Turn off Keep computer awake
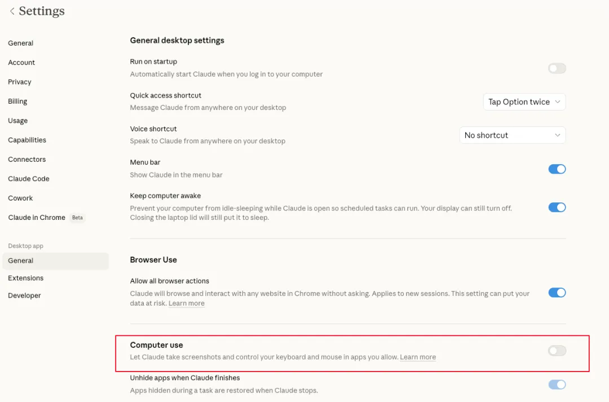609x402 pixels. [557, 207]
